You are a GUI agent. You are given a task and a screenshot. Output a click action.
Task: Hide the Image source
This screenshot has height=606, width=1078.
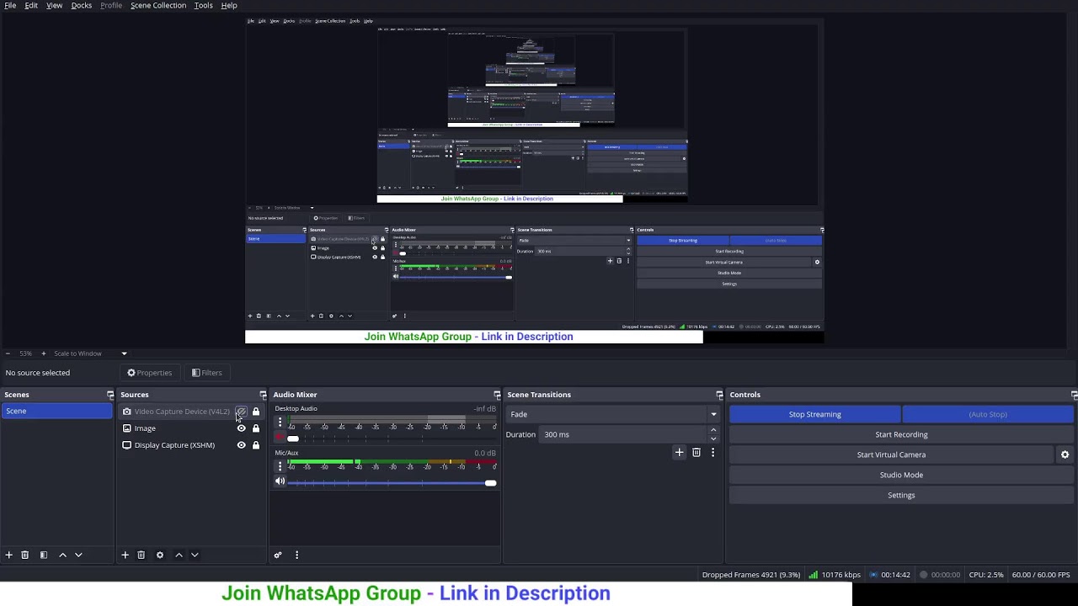click(x=241, y=428)
